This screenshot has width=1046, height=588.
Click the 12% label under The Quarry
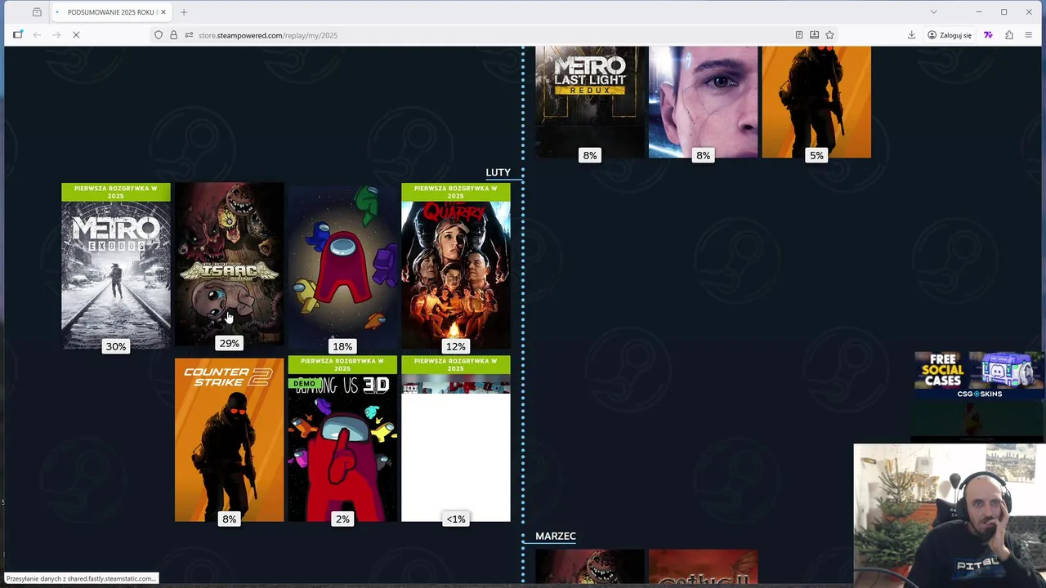456,346
